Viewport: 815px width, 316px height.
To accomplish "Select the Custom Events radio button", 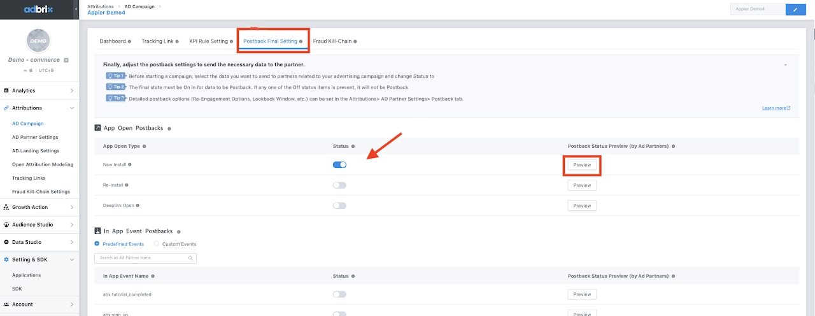I will click(157, 244).
